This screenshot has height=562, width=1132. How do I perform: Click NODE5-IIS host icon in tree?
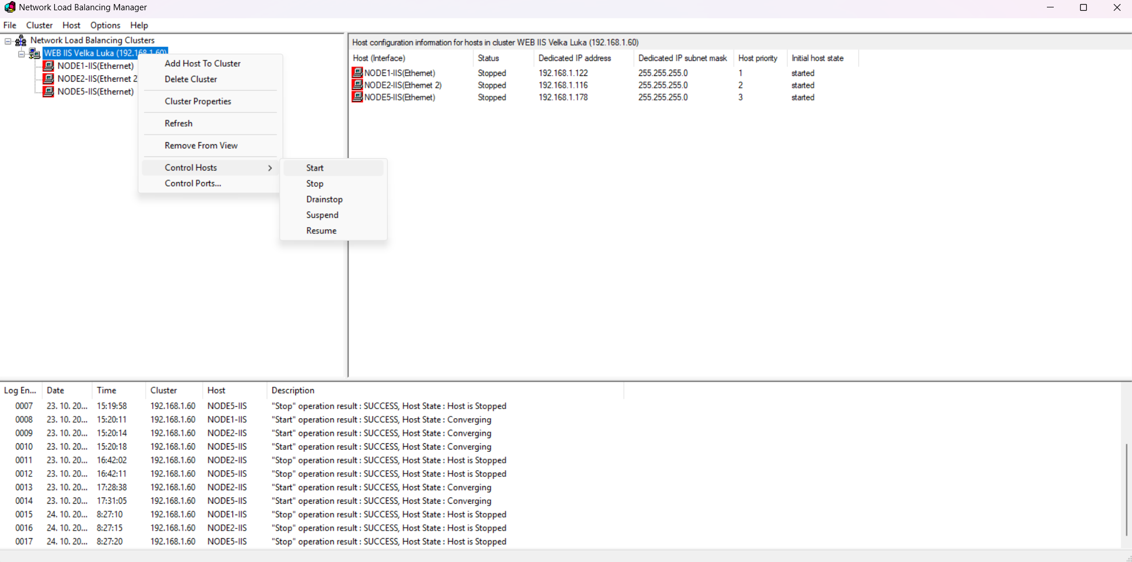coord(49,92)
